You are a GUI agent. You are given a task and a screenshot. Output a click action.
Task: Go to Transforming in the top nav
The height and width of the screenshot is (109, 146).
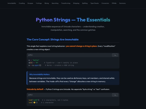[66, 3]
